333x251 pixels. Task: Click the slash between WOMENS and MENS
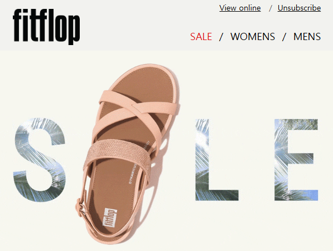tap(284, 37)
